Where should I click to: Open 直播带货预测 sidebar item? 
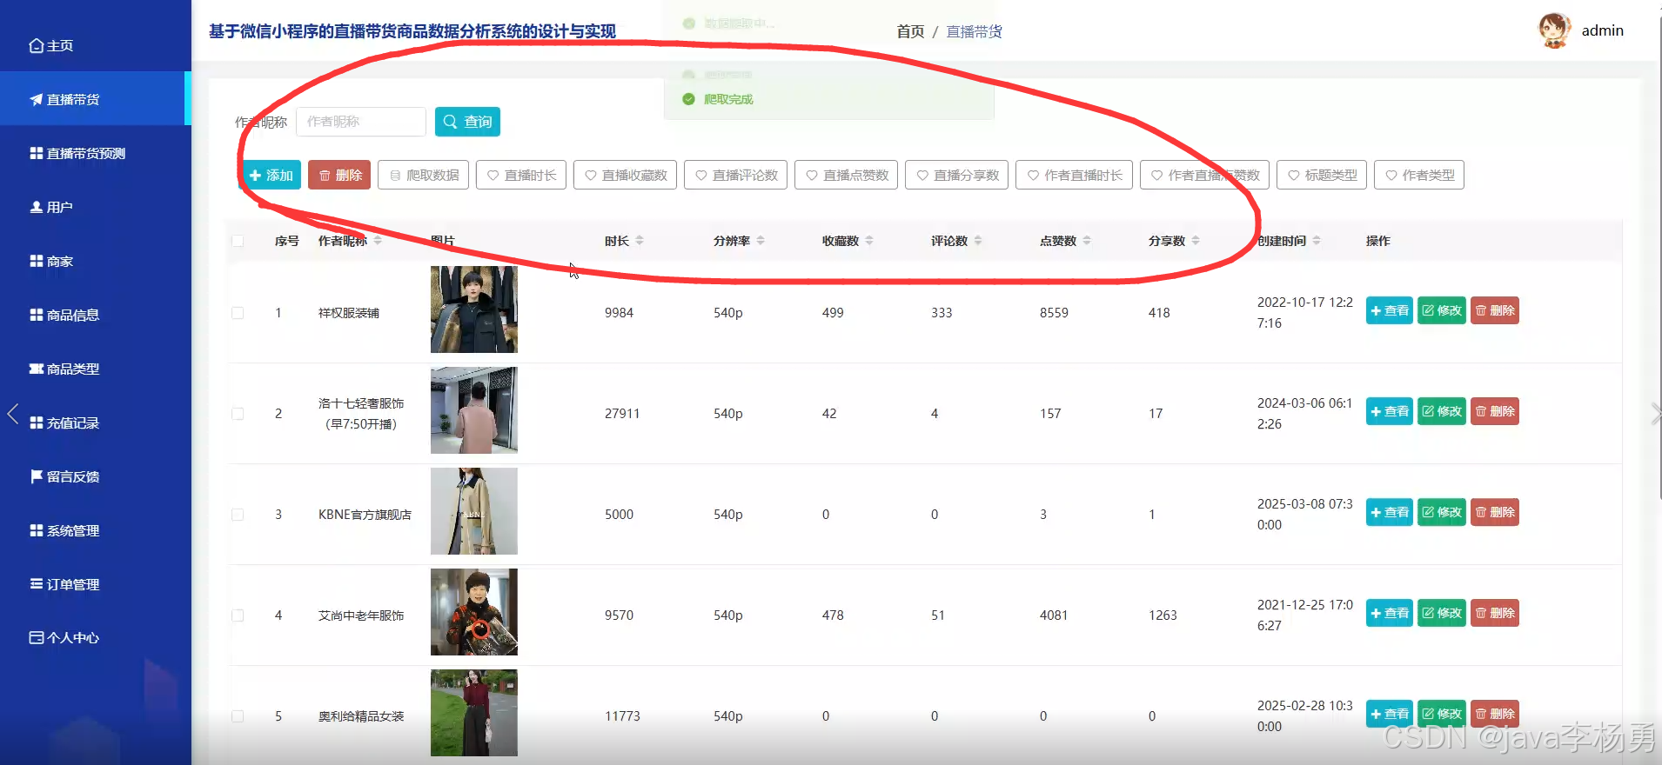(x=94, y=153)
